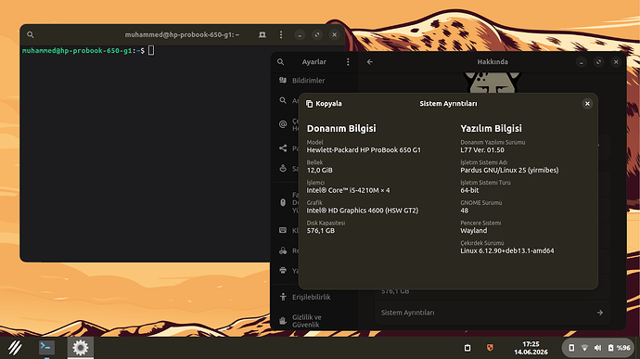This screenshot has height=359, width=640.
Task: Click kernel version Linux 6.12.90+deb13.1-amd64
Action: [507, 250]
